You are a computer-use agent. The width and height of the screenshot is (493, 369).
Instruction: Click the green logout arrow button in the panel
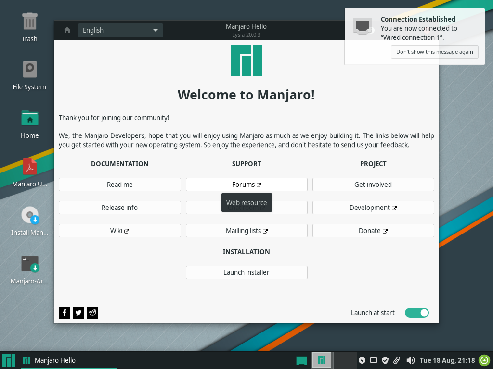(x=484, y=360)
